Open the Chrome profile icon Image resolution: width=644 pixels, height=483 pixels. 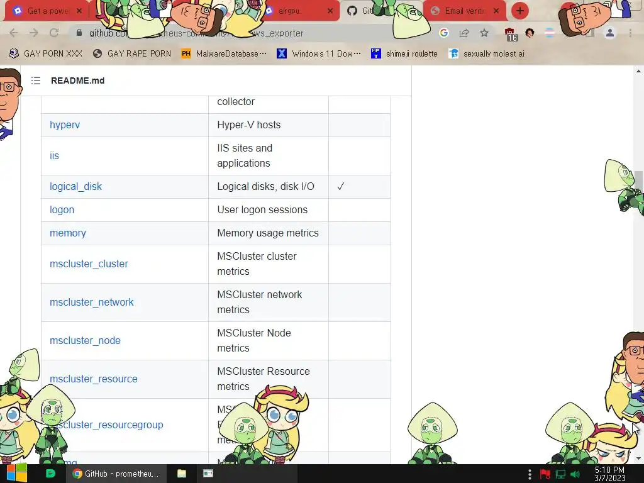point(610,33)
